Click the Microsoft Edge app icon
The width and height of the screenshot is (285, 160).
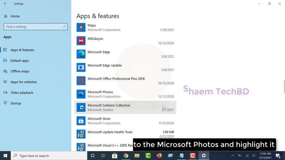pos(81,54)
